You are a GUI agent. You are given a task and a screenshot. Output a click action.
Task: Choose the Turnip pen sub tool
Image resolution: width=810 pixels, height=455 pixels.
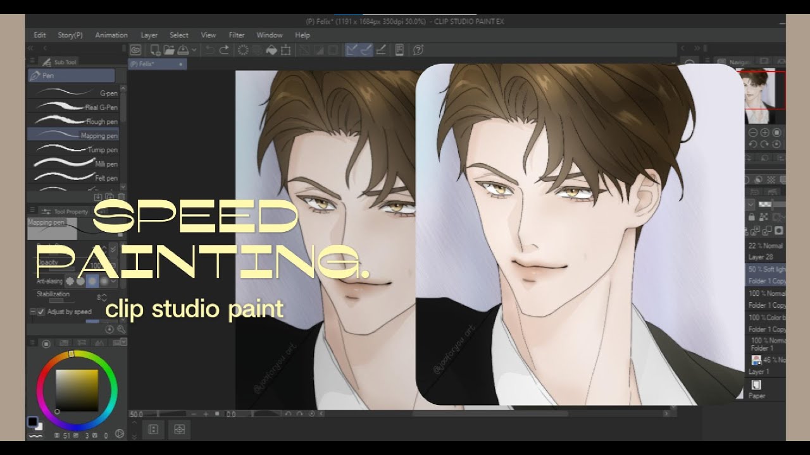pyautogui.click(x=73, y=150)
